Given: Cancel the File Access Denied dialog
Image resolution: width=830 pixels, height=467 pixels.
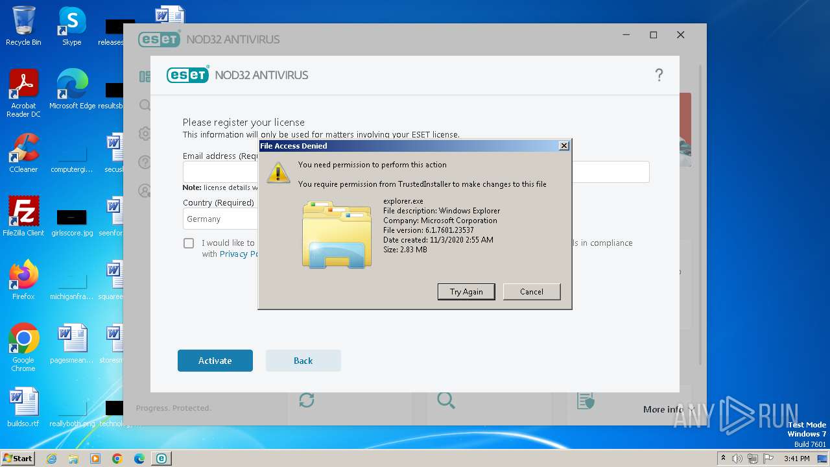Looking at the screenshot, I should (532, 292).
